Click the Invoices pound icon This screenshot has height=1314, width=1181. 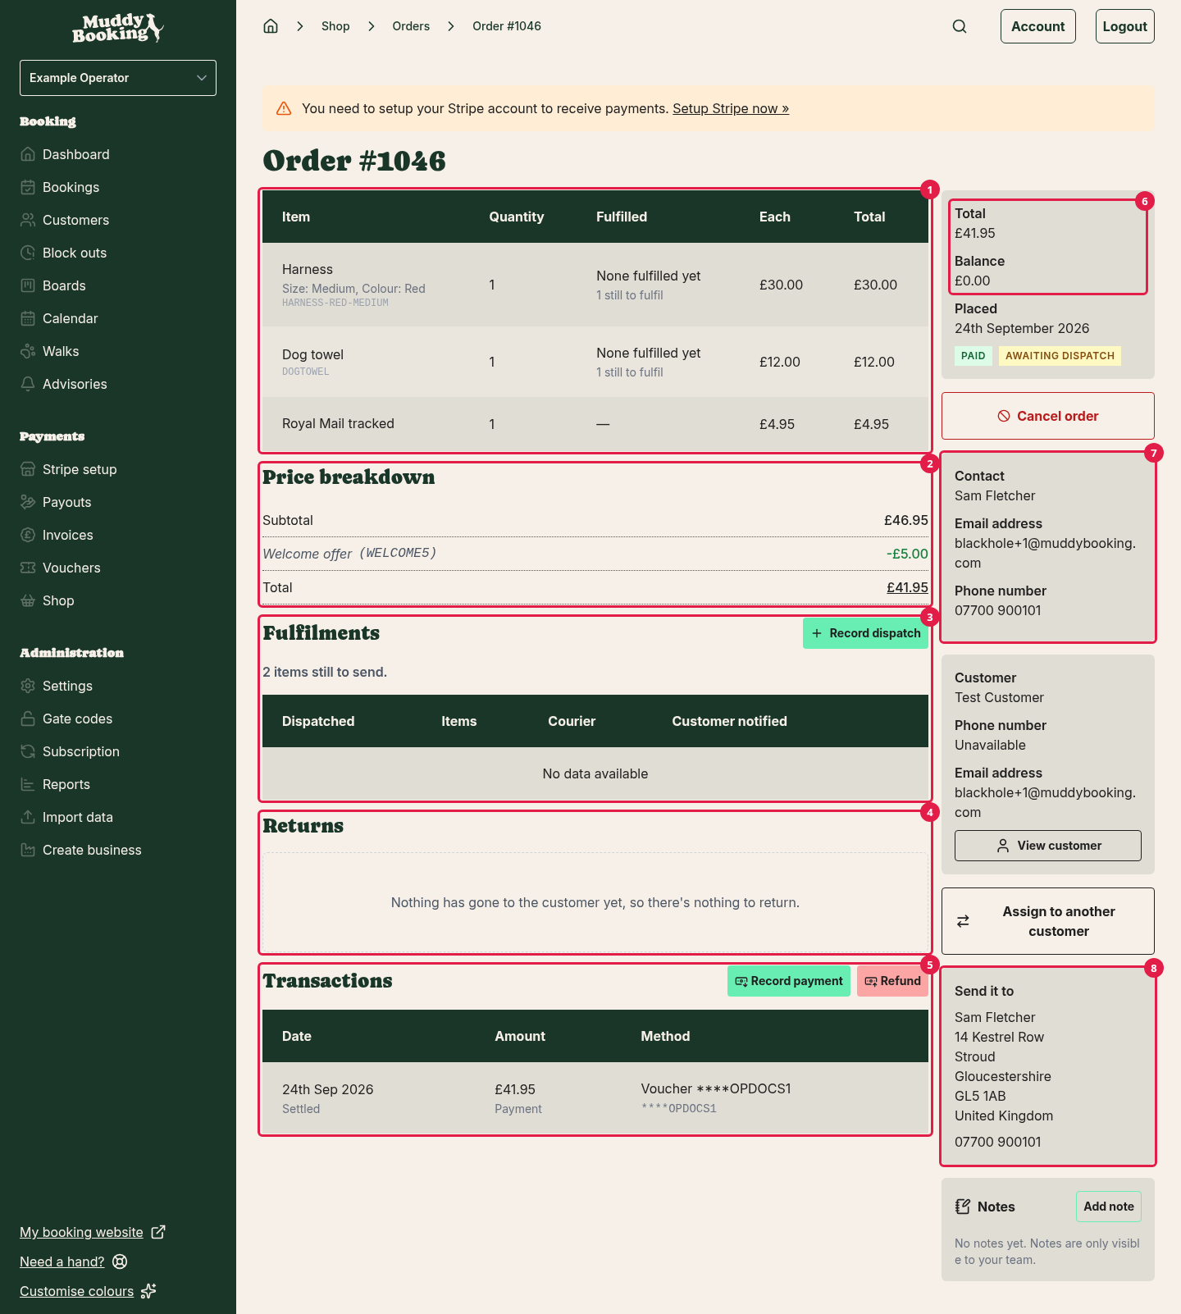coord(28,535)
